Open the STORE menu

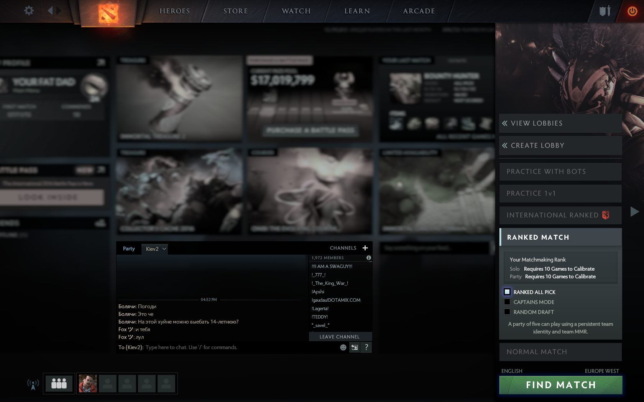coord(235,11)
